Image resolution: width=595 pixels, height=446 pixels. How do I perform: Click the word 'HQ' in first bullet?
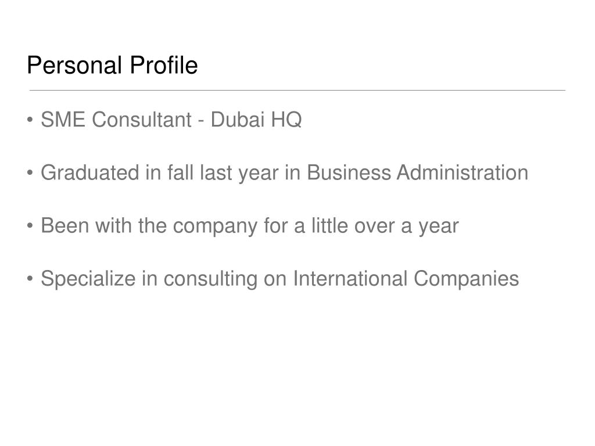point(286,120)
